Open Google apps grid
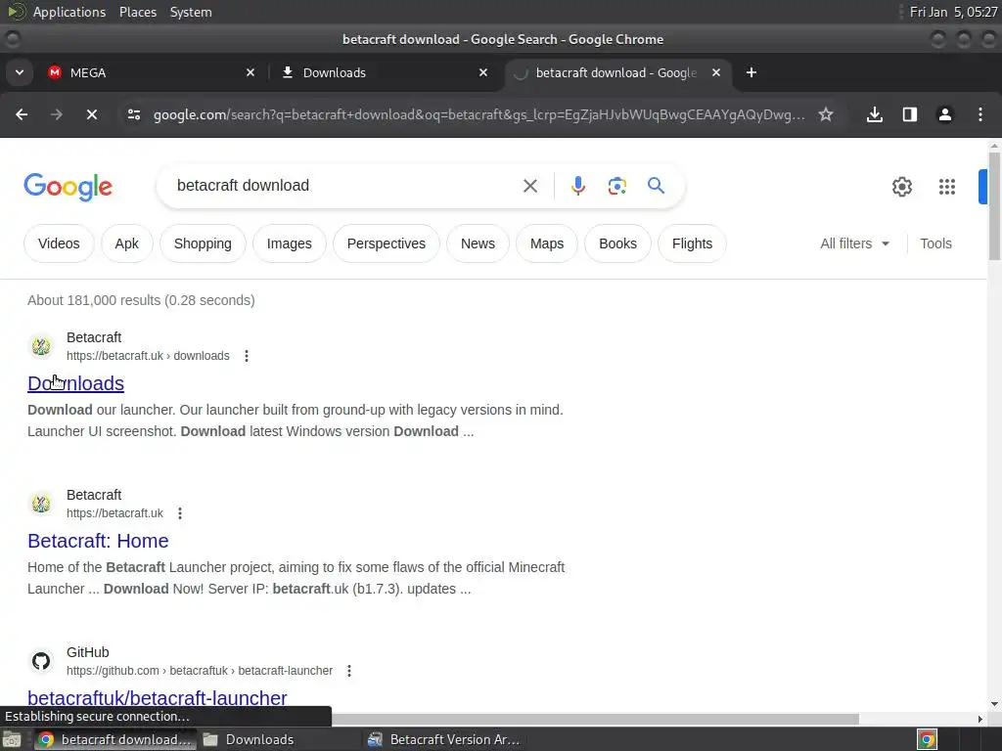The width and height of the screenshot is (1002, 751). (x=946, y=187)
